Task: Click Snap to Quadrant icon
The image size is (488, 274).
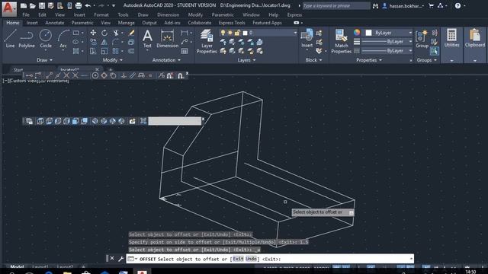Action: tap(104, 75)
